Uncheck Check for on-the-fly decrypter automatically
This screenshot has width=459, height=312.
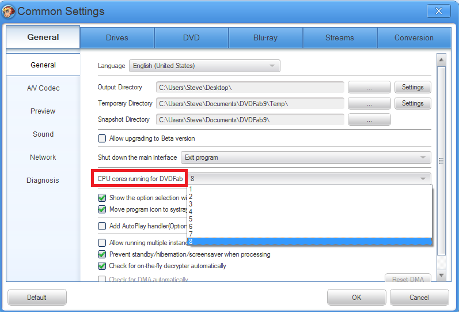click(x=102, y=266)
